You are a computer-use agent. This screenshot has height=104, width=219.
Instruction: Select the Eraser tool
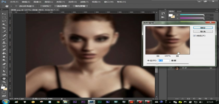coord(4,50)
